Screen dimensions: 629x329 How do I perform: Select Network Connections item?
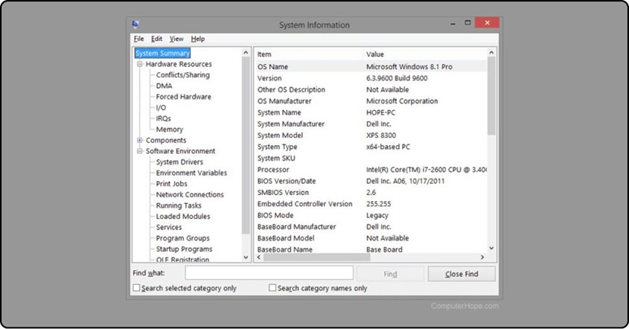tap(190, 194)
